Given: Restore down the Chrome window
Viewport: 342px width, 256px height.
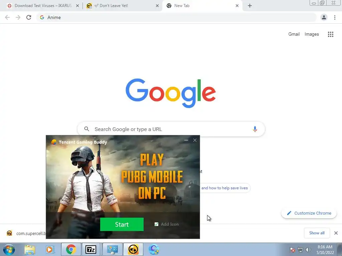Looking at the screenshot, I should 322,3.
